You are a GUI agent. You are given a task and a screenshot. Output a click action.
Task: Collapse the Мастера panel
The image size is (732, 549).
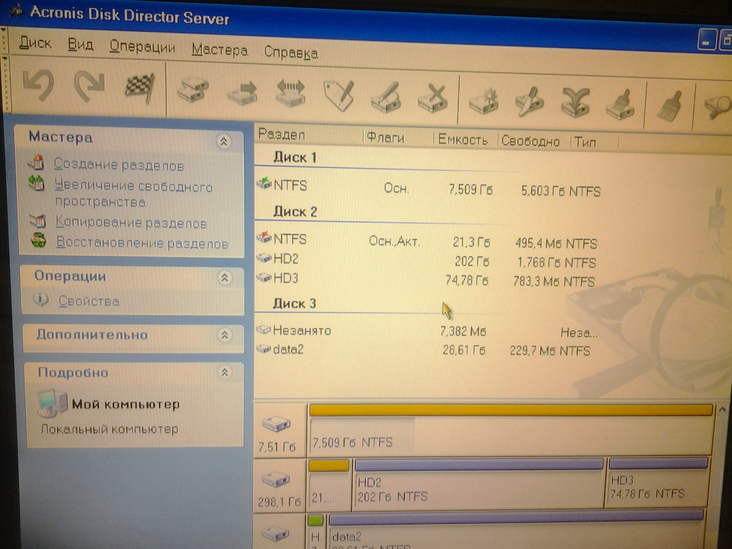224,141
